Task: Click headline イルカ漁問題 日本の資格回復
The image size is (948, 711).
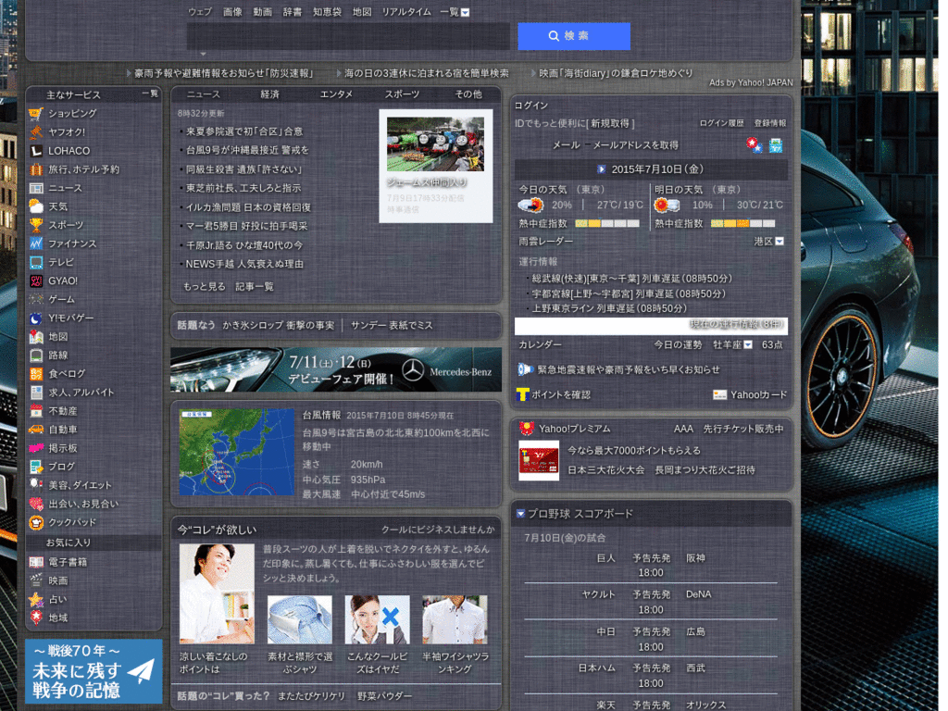Action: (248, 207)
